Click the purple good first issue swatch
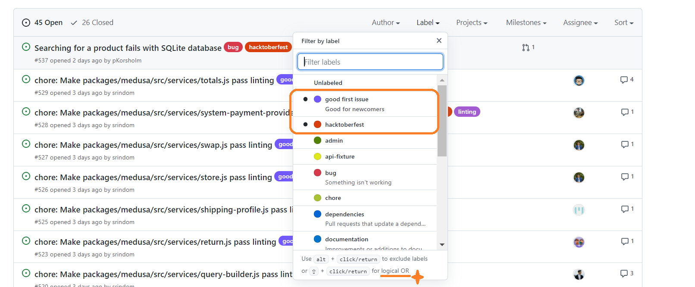 point(317,99)
